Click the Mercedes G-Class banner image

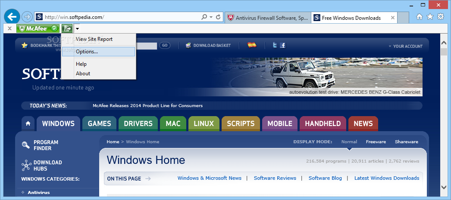[316, 77]
